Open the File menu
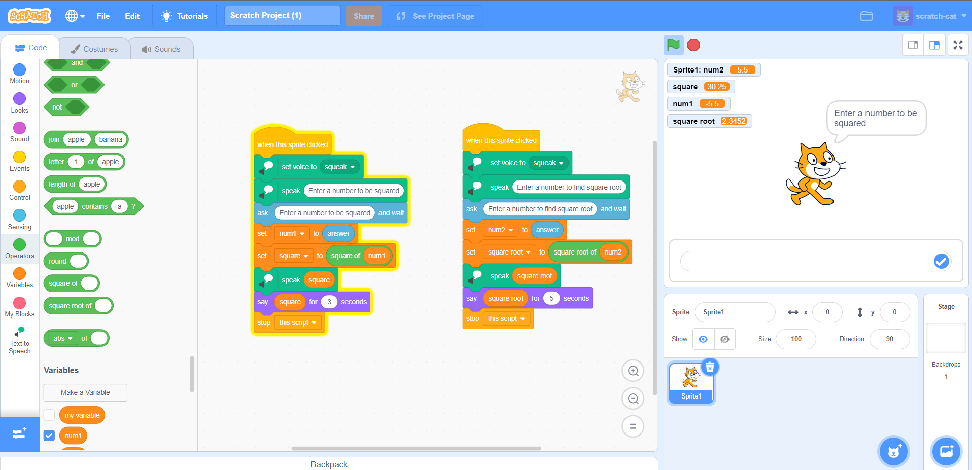 click(103, 16)
